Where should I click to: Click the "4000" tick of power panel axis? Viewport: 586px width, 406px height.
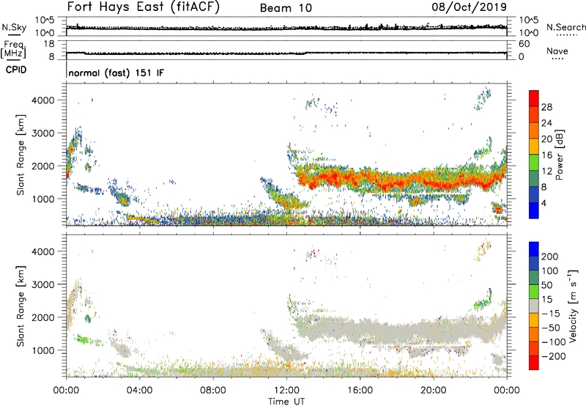42,100
